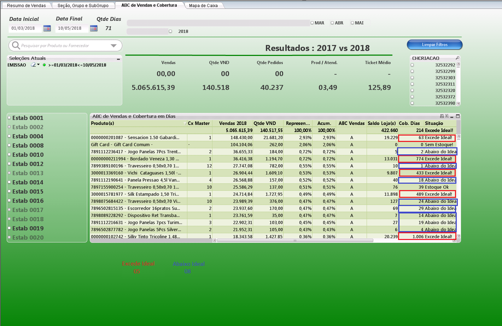Toggle the MAR month filter

click(312, 23)
